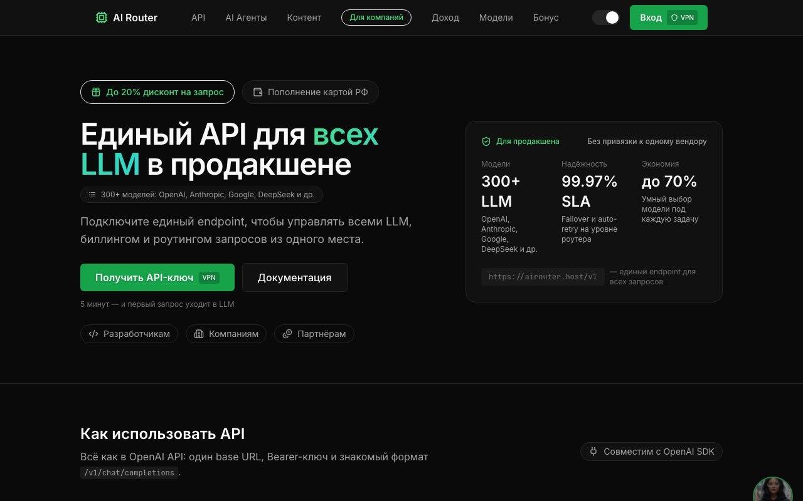Open the Документация button
Screen dimensions: 803x501
click(295, 277)
